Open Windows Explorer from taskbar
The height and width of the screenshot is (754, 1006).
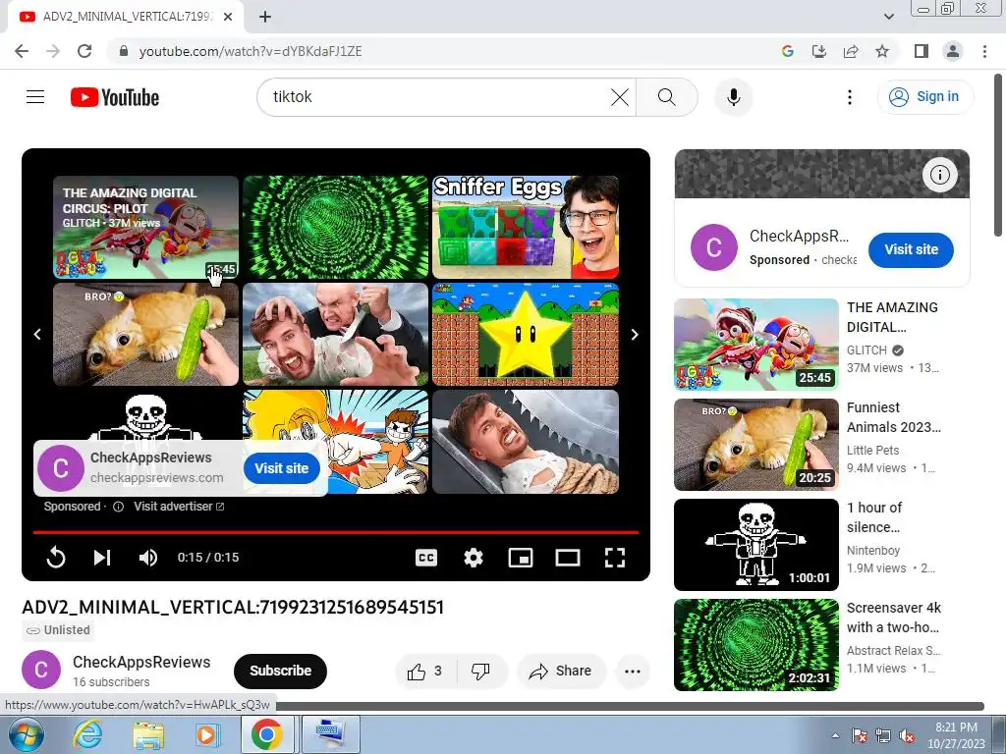148,734
